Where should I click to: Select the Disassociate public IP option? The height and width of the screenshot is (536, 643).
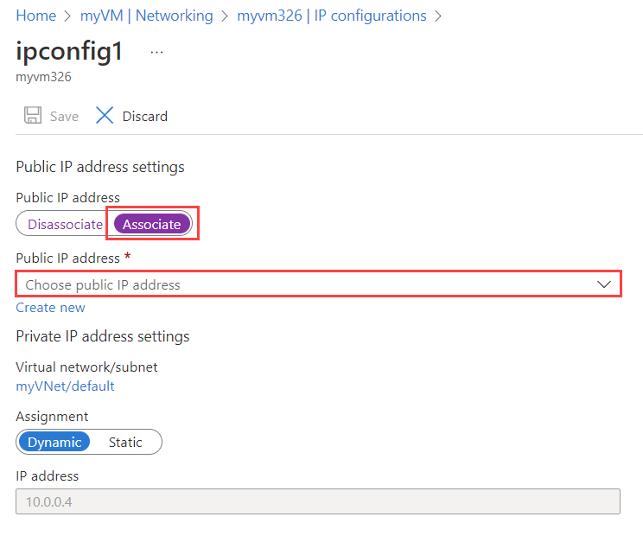click(65, 224)
